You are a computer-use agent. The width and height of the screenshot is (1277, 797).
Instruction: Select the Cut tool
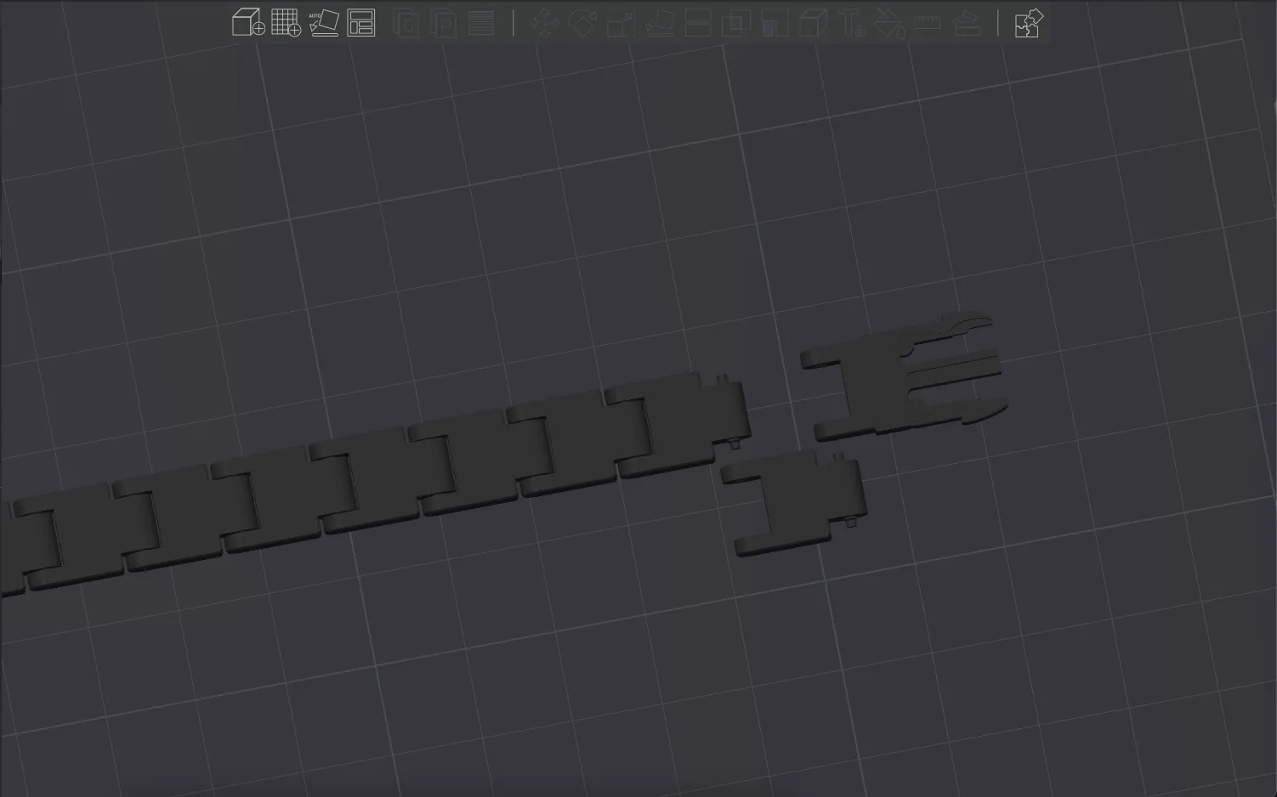698,23
